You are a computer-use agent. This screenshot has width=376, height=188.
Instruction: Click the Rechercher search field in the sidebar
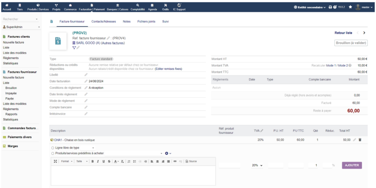[19, 19]
